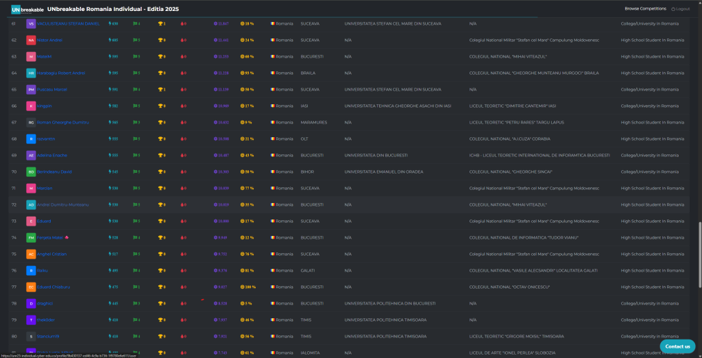Open Browse Competitions in the top menu
This screenshot has height=358, width=702.
click(x=645, y=9)
